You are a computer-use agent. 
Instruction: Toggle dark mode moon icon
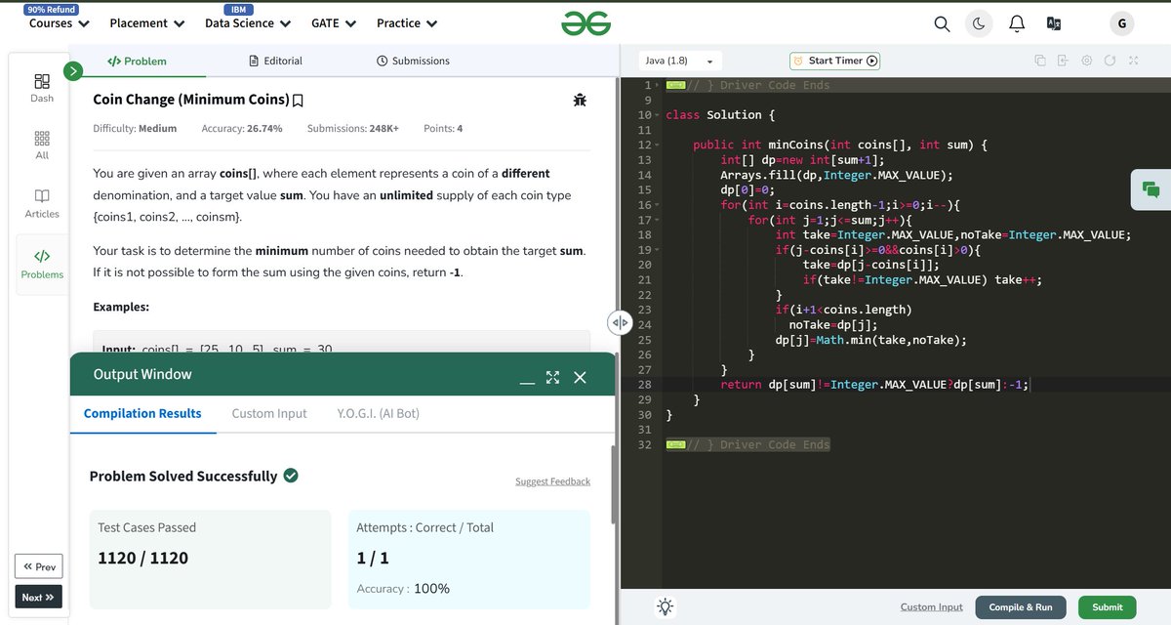click(x=979, y=23)
